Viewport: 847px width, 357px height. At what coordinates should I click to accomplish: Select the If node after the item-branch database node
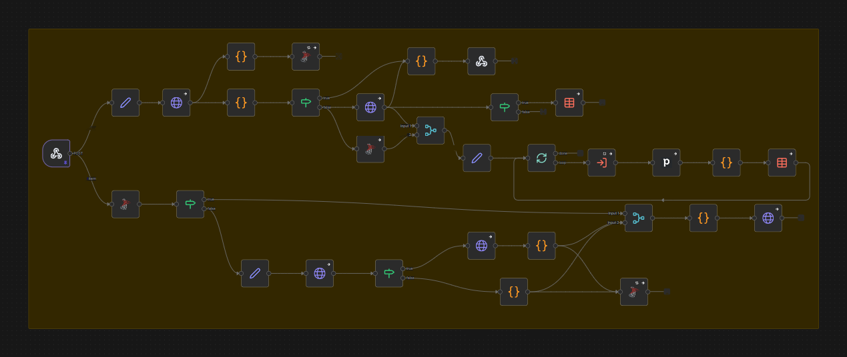[190, 204]
